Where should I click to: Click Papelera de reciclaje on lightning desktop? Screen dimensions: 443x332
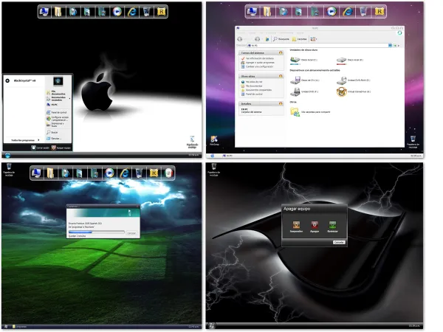point(213,170)
